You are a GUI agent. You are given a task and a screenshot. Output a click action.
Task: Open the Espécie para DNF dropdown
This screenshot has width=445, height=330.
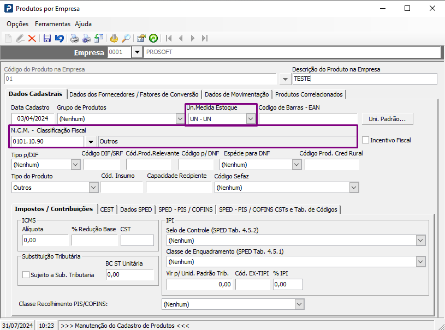click(296, 164)
